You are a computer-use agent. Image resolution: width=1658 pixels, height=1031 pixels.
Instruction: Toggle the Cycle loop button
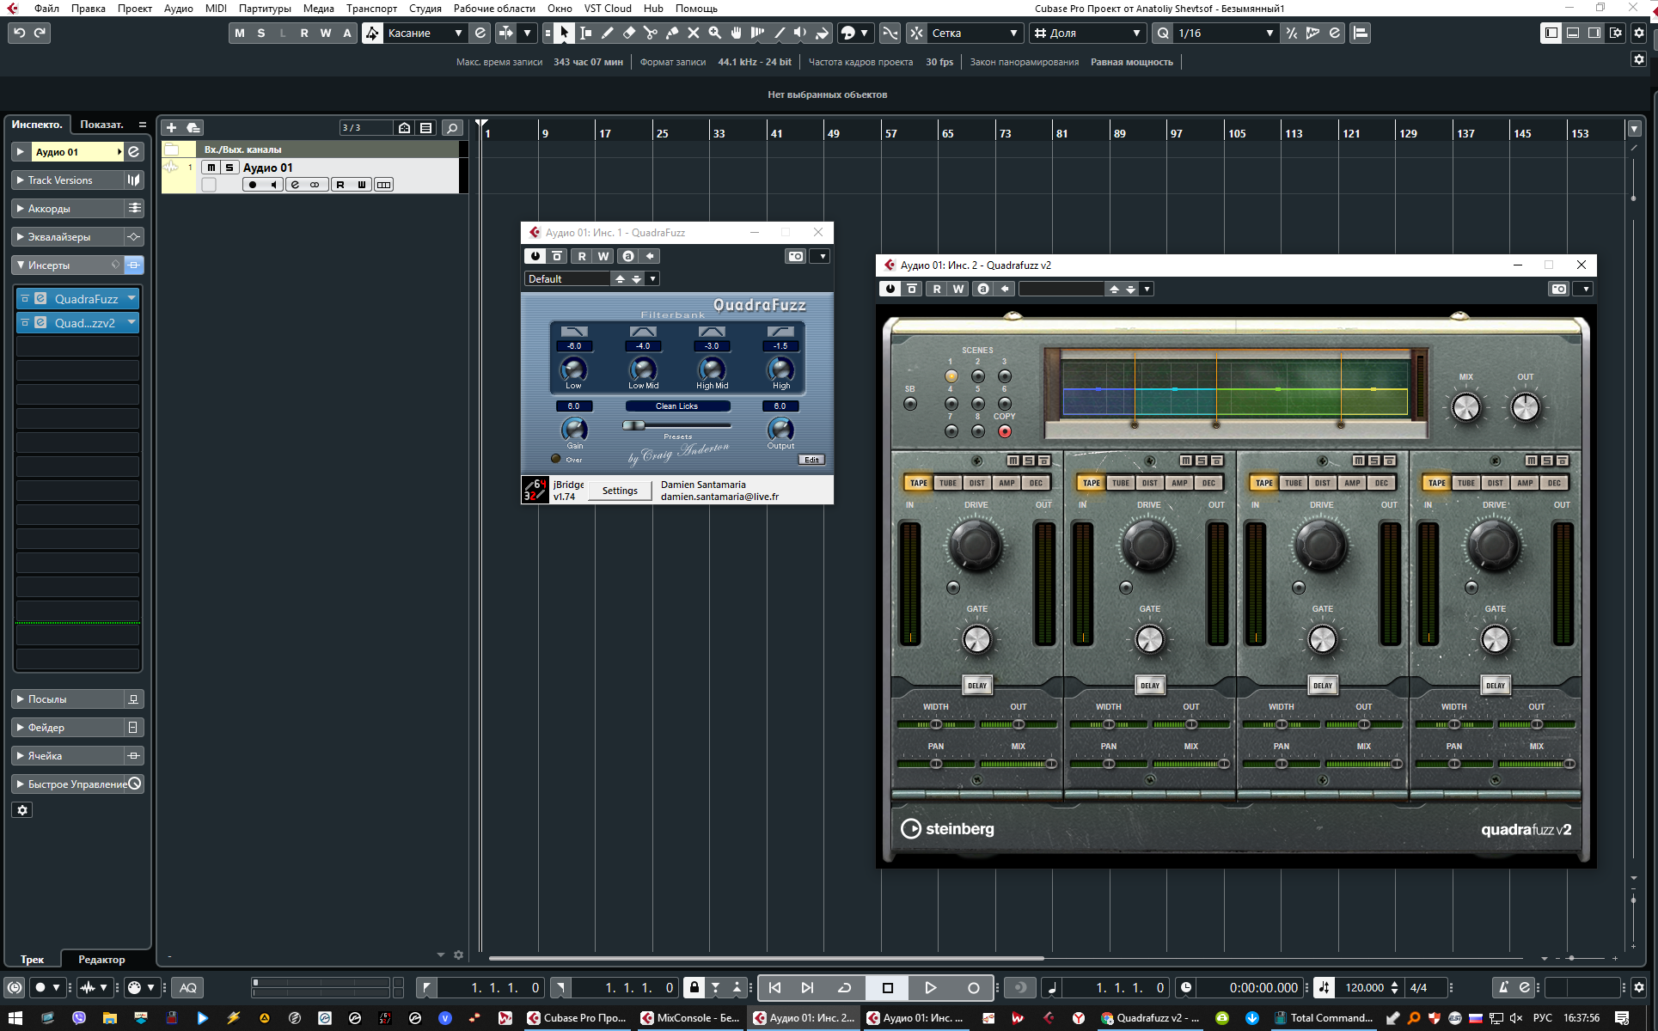click(x=844, y=987)
